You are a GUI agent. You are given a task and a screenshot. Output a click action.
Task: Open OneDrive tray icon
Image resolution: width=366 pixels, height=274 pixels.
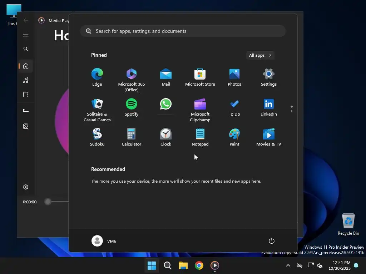pyautogui.click(x=300, y=265)
